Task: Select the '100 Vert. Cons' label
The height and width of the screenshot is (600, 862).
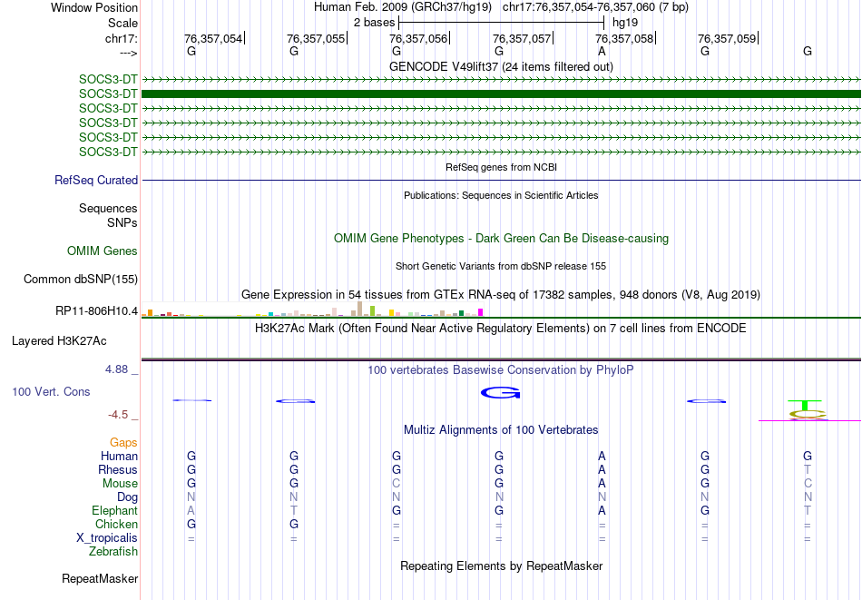Action: 51,391
